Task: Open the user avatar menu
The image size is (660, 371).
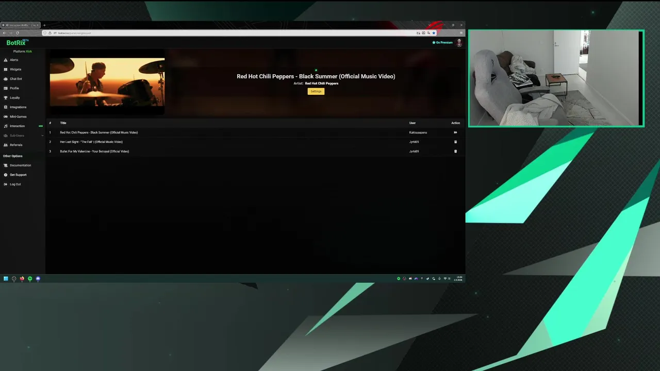Action: [x=459, y=43]
